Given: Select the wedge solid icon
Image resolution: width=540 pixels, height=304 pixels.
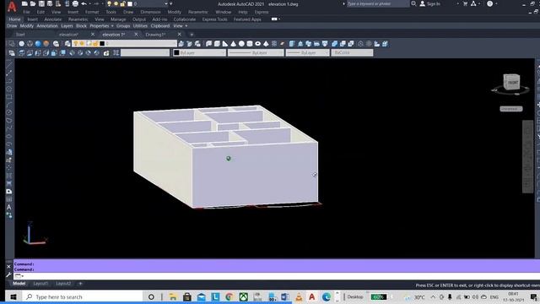Looking at the screenshot, I should click(x=225, y=44).
